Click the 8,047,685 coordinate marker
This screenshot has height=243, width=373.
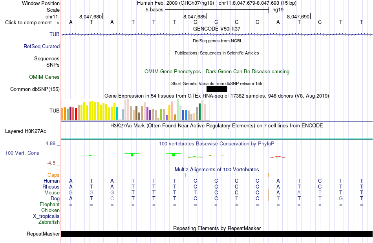[x=195, y=16]
